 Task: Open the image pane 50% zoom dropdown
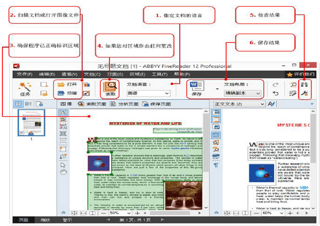tap(120, 213)
